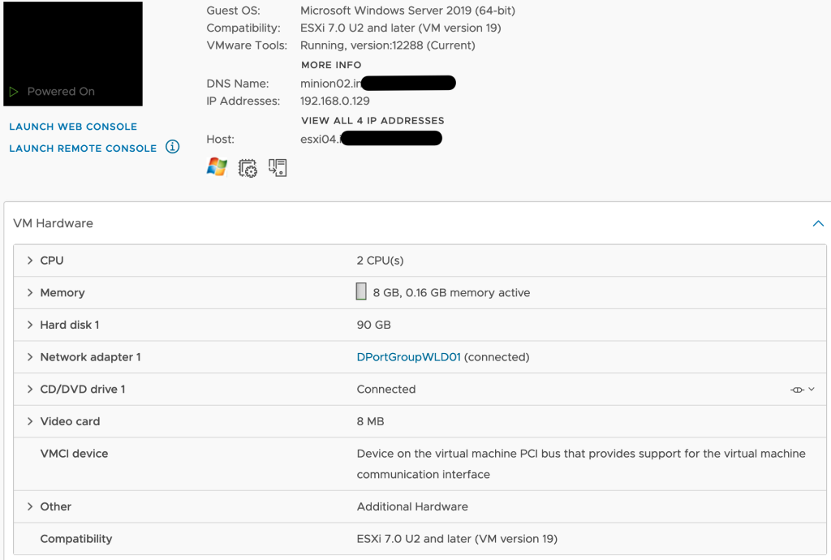Click the 8 MB video card value
Screen dimensions: 831x560
click(x=370, y=422)
